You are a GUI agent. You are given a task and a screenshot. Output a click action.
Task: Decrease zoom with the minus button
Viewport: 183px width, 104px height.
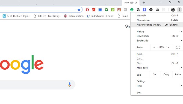click(x=154, y=47)
